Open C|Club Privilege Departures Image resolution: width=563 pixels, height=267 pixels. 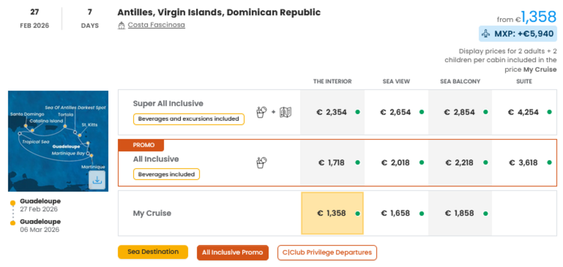(326, 253)
